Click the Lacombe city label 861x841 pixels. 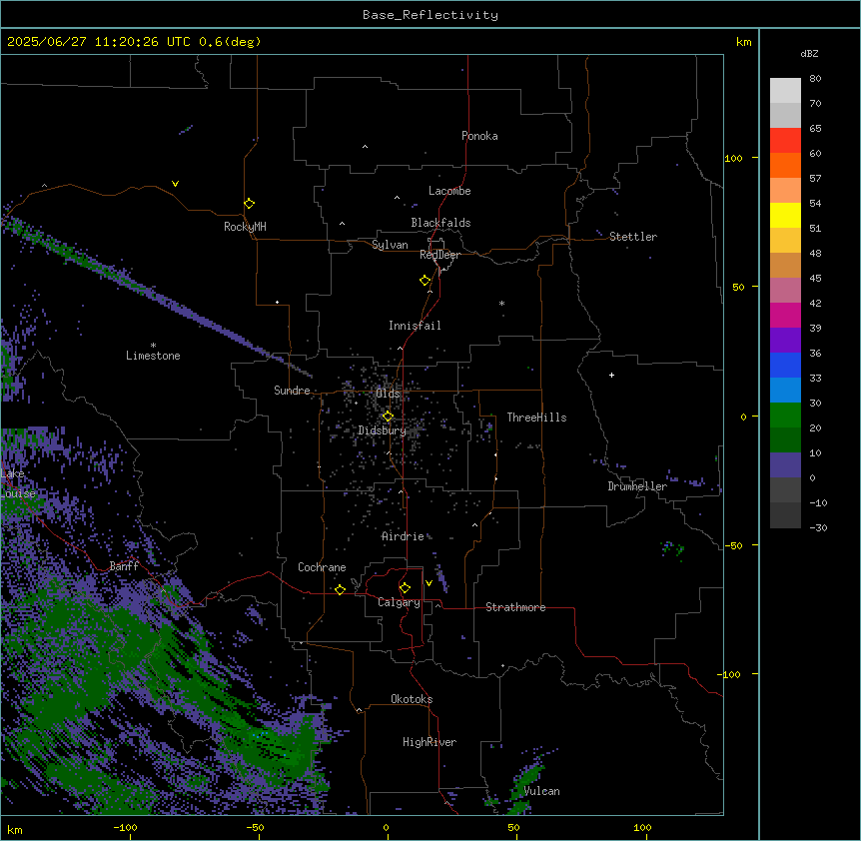[x=449, y=191]
